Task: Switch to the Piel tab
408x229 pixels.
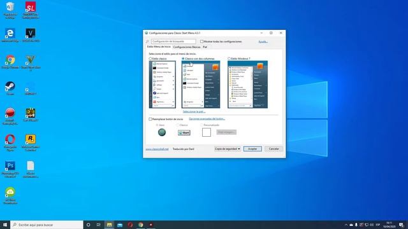Action: coord(205,47)
